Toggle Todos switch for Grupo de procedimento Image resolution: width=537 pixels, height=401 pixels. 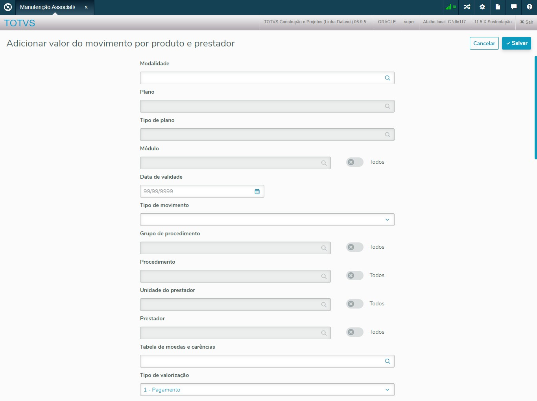point(354,247)
